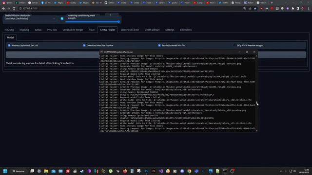
Task: Click the cmd.exe window title icon
Action: click(x=102, y=52)
